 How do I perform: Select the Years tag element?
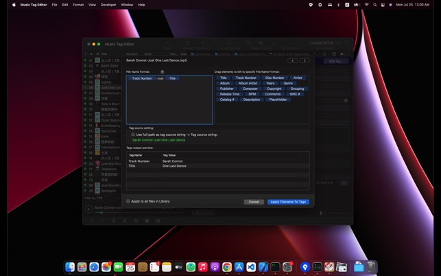click(x=270, y=83)
